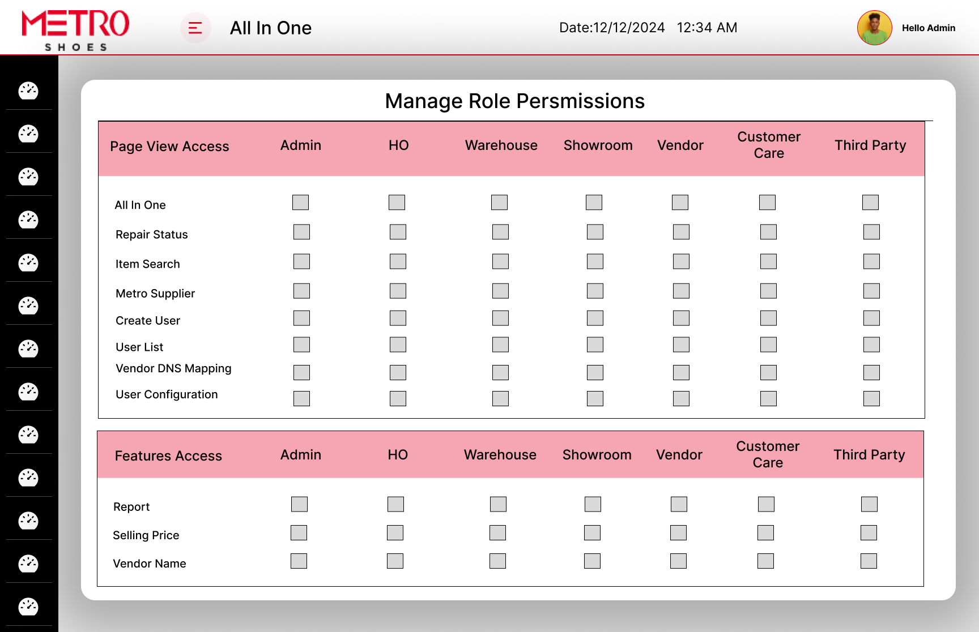979x632 pixels.
Task: Click the last gauge icon in sidebar
Action: 28,607
